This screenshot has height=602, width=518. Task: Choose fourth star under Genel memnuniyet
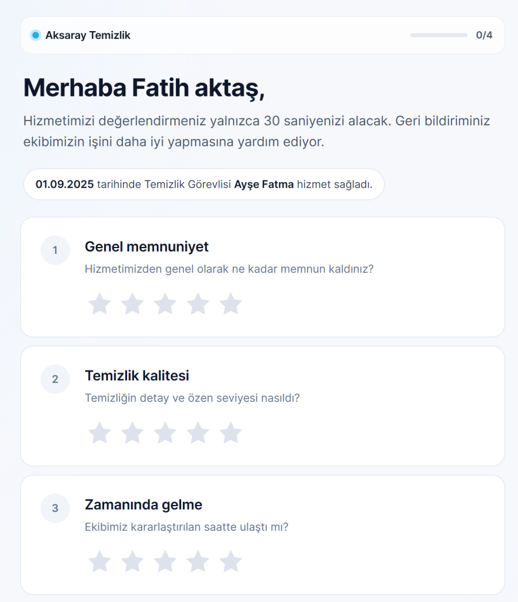coord(198,304)
